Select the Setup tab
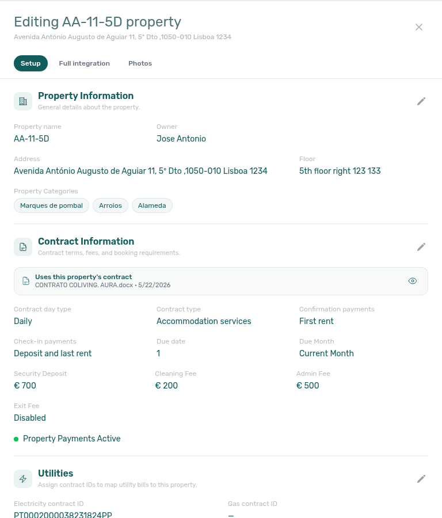This screenshot has width=442, height=518. [31, 63]
